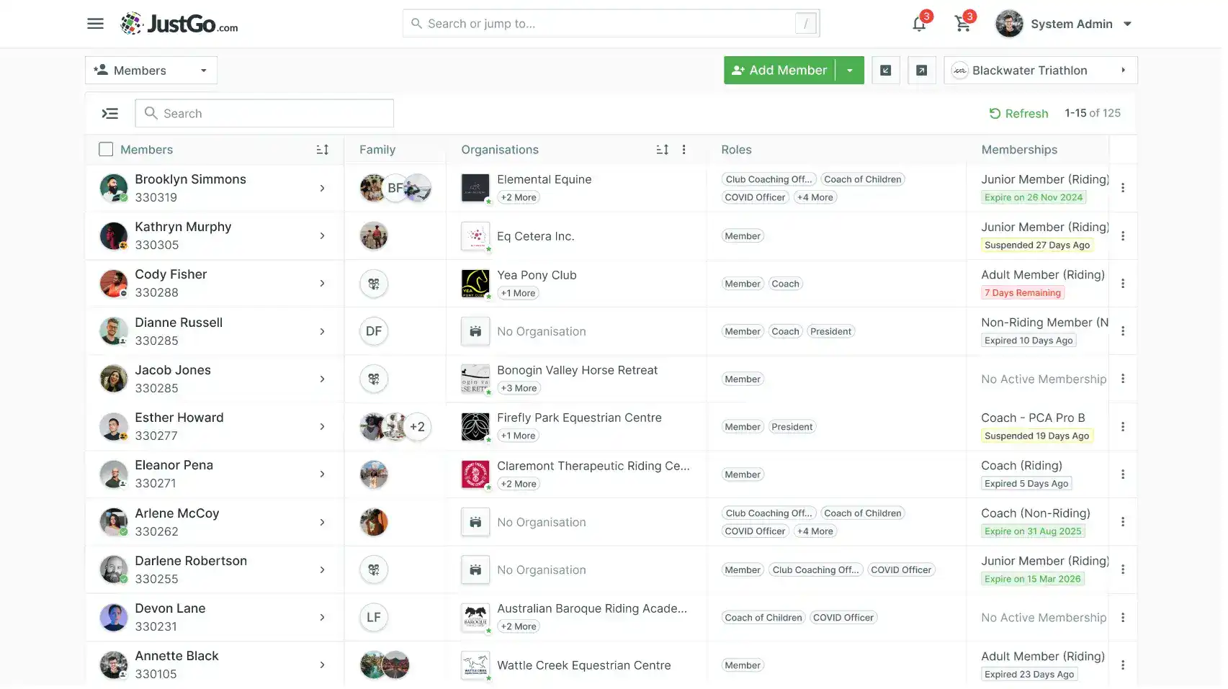Open the Members view dropdown
Viewport: 1228px width, 689px height.
[x=151, y=71]
